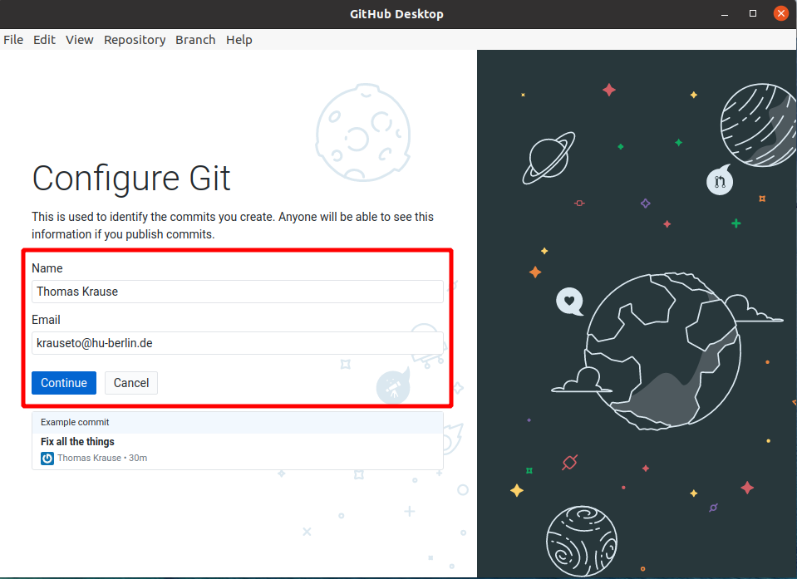Open the Help menu

[x=239, y=40]
